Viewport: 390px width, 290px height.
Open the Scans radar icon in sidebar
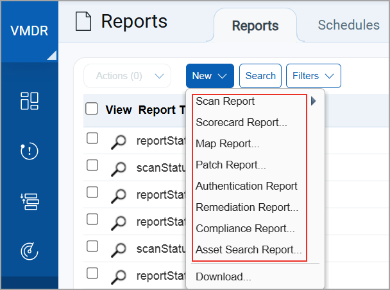tap(30, 251)
